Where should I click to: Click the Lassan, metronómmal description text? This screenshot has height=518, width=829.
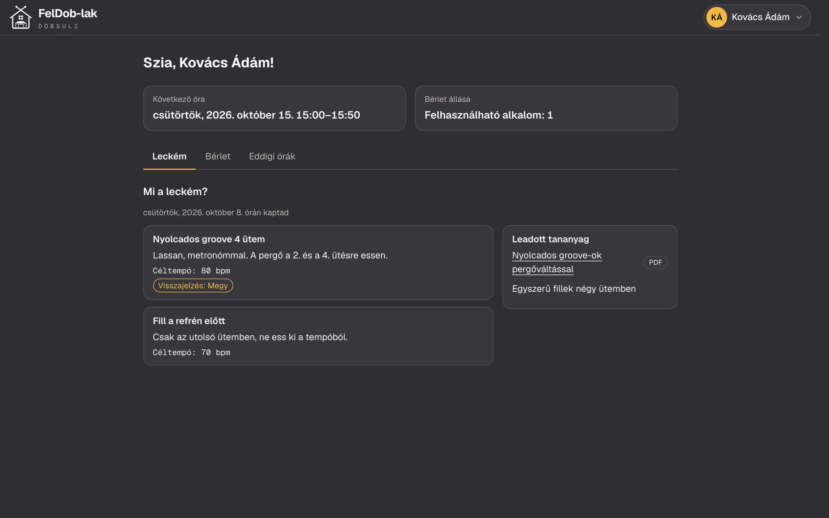click(270, 255)
